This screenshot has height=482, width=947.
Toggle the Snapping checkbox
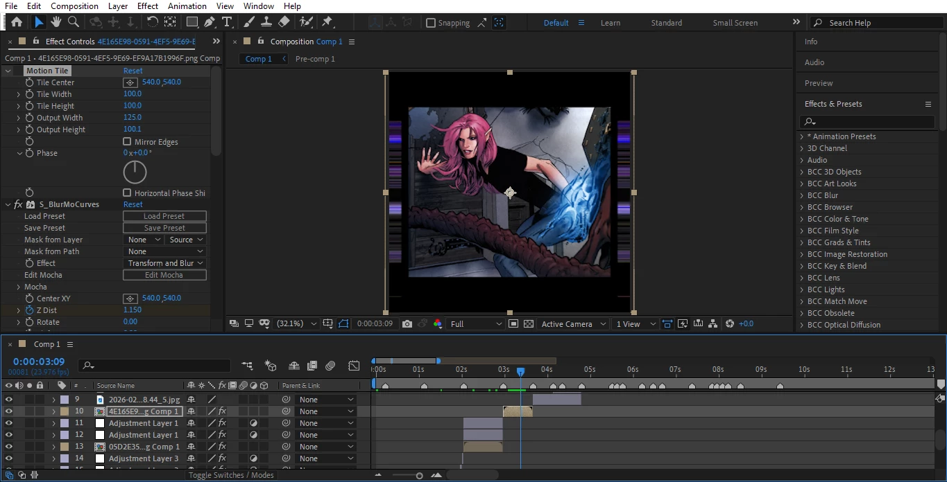coord(431,23)
